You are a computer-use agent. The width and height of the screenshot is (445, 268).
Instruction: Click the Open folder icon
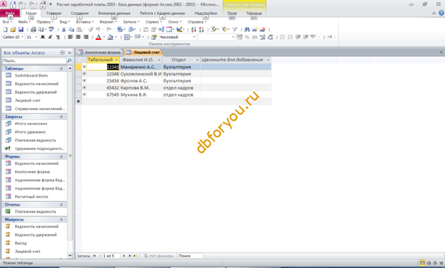(x=13, y=29)
